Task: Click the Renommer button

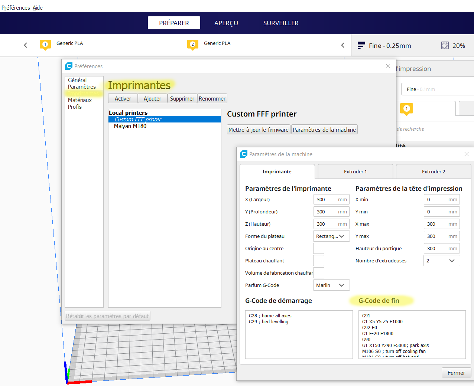Action: [x=212, y=98]
